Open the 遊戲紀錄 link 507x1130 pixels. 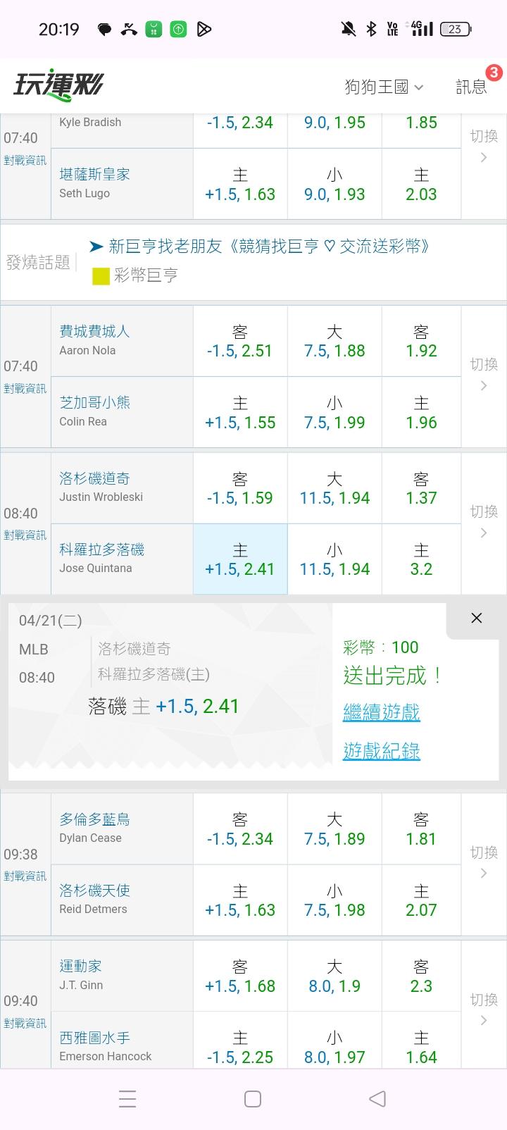tap(381, 751)
